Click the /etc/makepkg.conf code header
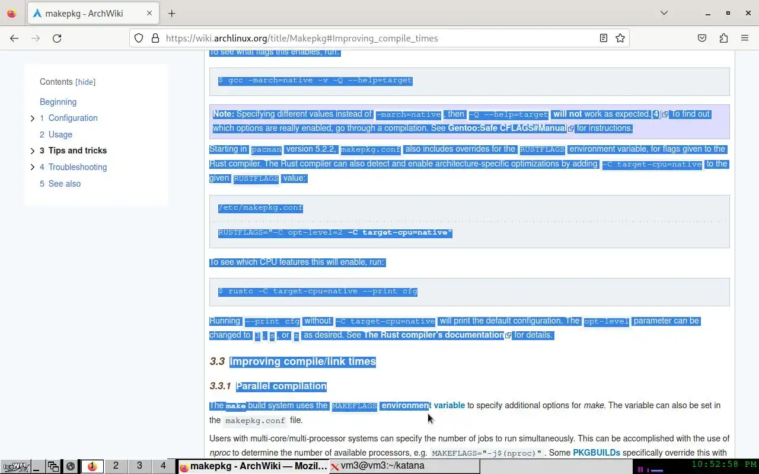 [260, 208]
